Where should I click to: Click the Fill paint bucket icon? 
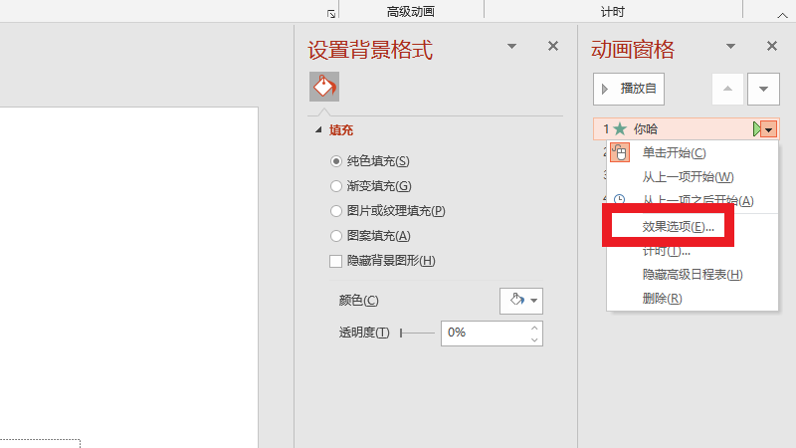tap(324, 88)
